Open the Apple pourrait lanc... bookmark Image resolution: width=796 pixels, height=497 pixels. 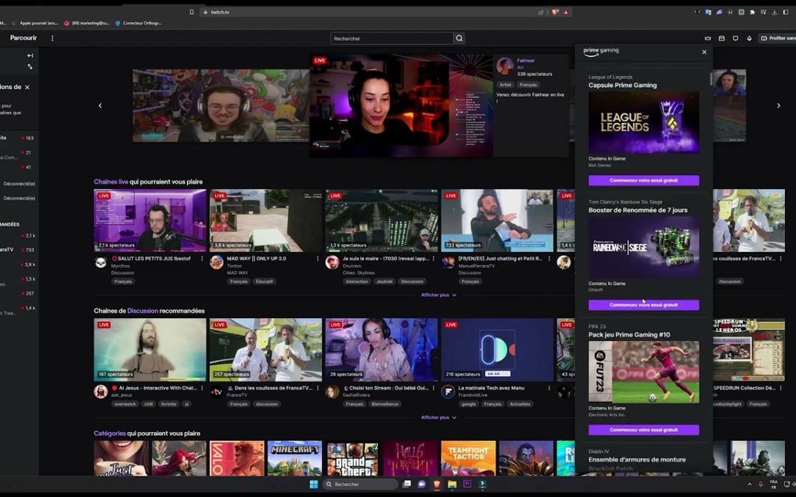tap(35, 24)
